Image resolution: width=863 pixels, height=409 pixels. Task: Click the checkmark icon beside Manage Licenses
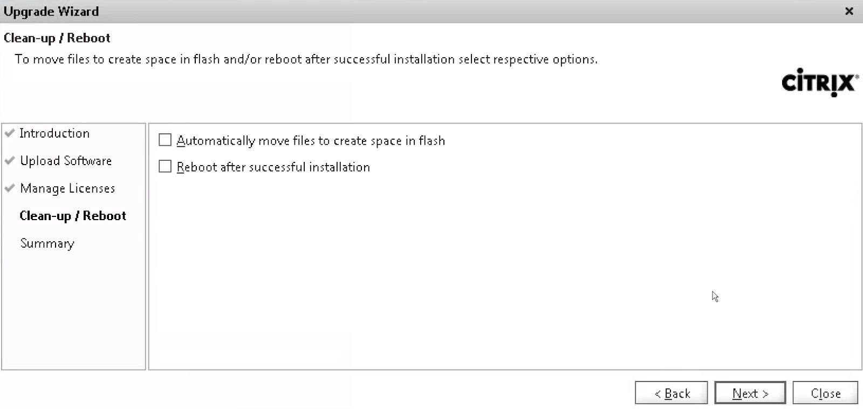click(x=10, y=188)
